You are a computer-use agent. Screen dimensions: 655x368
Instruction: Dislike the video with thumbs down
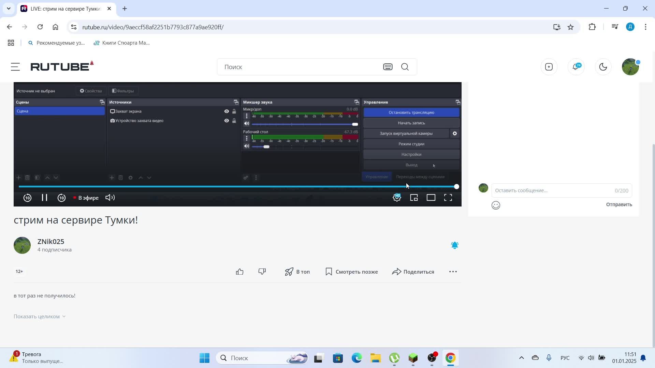point(262,272)
